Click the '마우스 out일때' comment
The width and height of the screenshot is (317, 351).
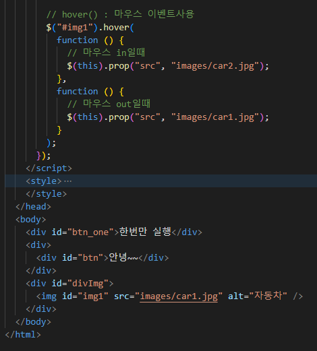109,104
